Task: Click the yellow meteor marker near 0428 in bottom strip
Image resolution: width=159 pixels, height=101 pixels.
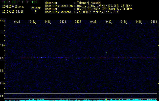Action: pyautogui.click(x=119, y=99)
